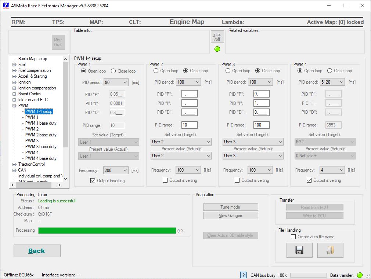The image size is (371, 279).
Task: Open PWM 2 Set value dropdown
Action: point(208,142)
